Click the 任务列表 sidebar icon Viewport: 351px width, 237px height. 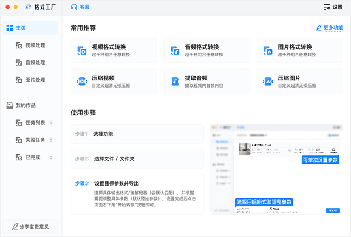coord(19,123)
